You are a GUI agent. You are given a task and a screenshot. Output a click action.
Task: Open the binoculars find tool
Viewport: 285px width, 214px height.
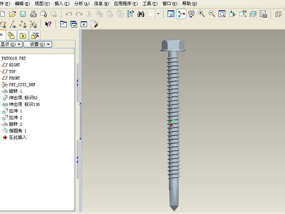point(141,14)
